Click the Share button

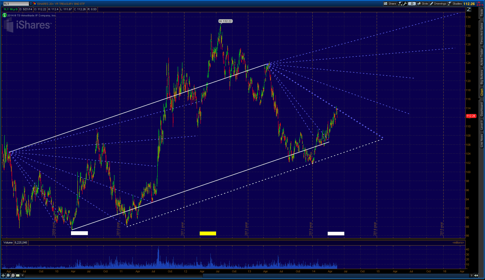[x=390, y=4]
